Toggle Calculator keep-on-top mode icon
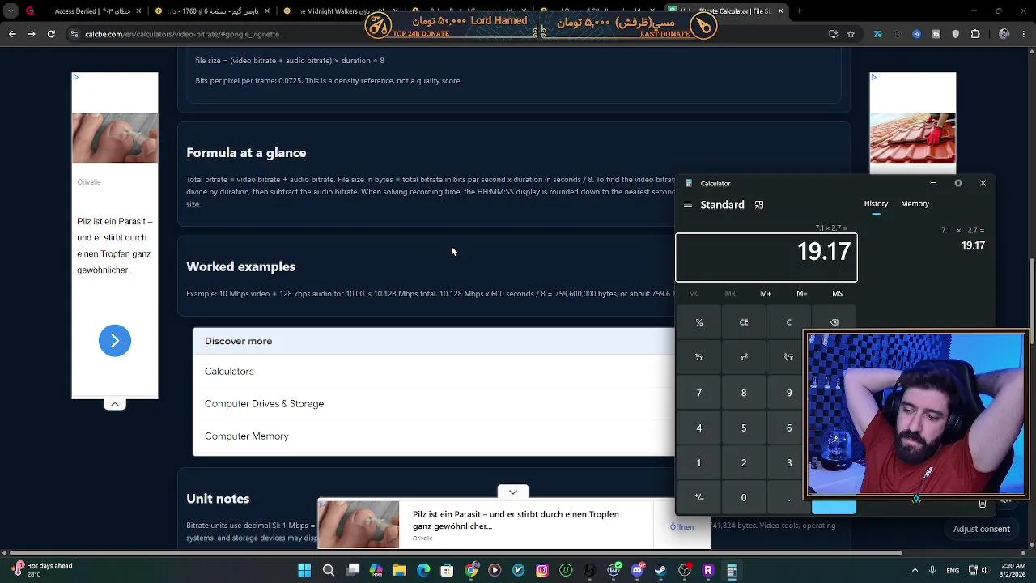Image resolution: width=1036 pixels, height=583 pixels. [x=759, y=205]
